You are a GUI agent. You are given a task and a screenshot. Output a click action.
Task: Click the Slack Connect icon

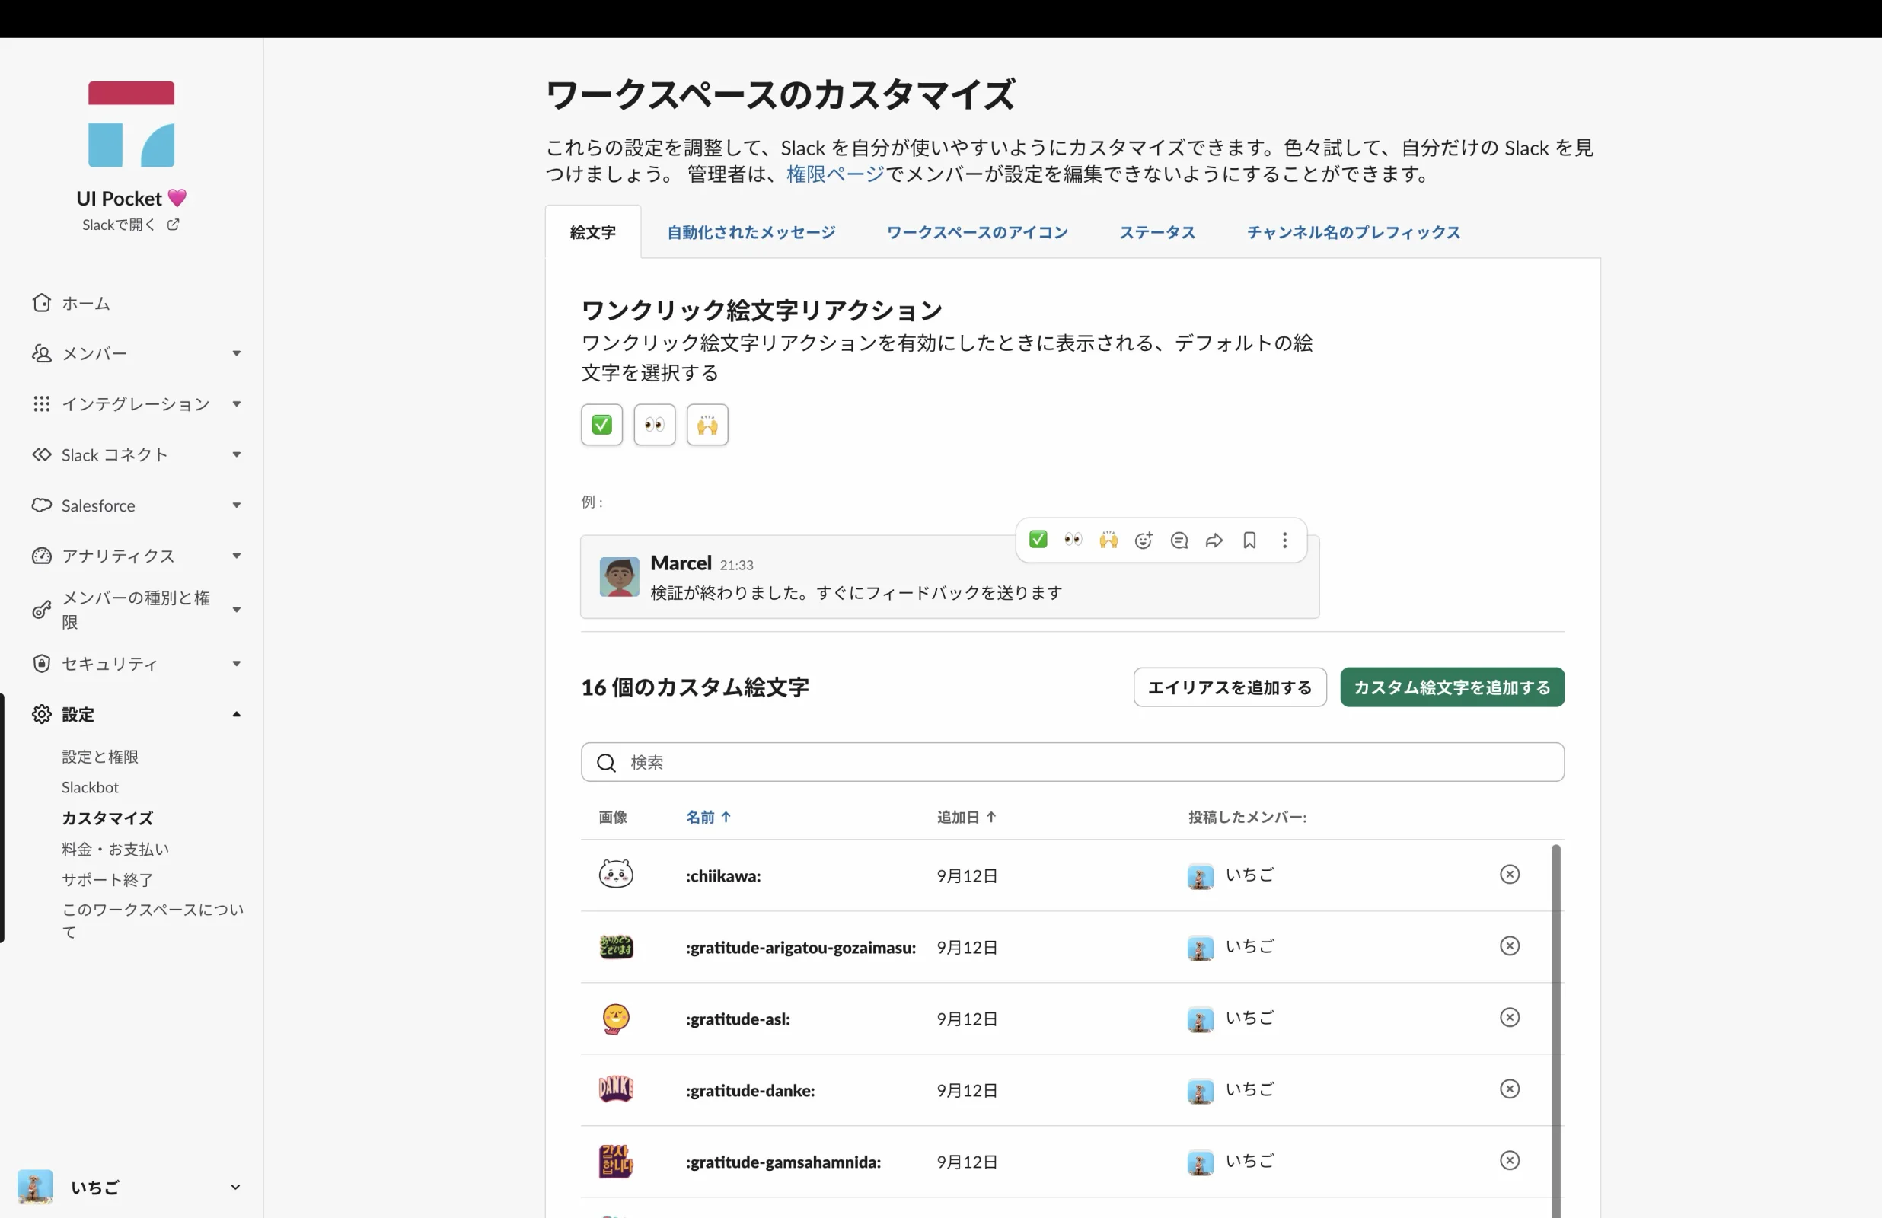pos(42,454)
